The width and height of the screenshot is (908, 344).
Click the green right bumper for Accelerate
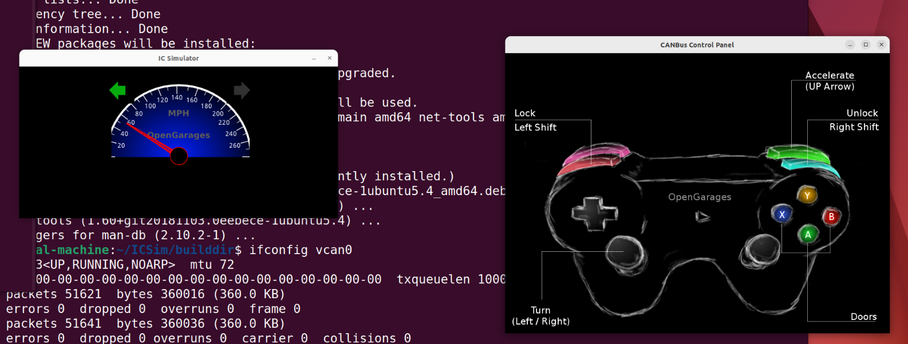(x=798, y=153)
